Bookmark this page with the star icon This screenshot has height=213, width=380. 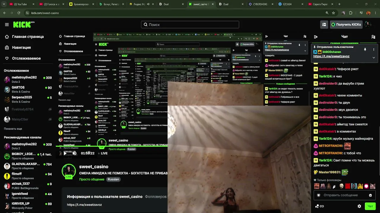coord(333,13)
